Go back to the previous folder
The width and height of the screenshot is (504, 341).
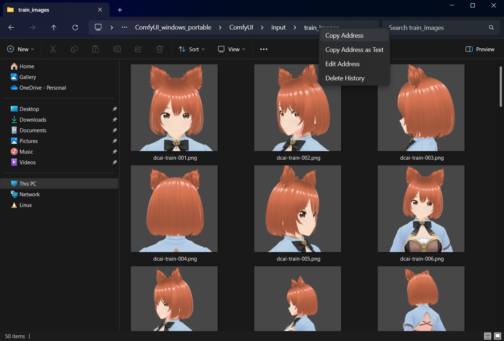click(x=11, y=27)
